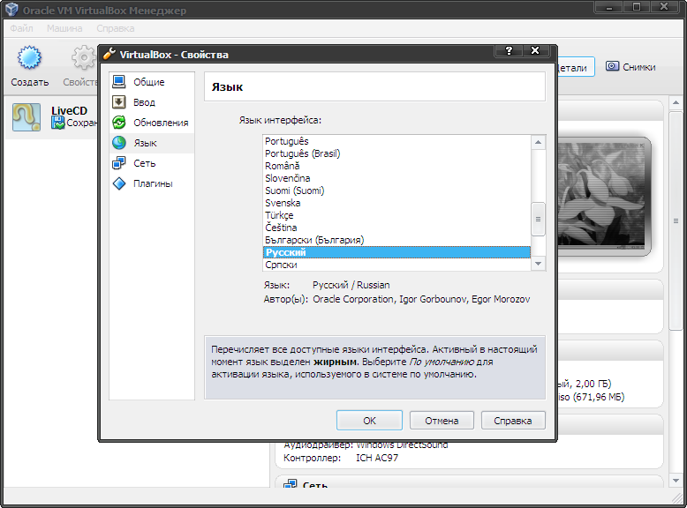
Task: Select Română language
Action: click(397, 166)
